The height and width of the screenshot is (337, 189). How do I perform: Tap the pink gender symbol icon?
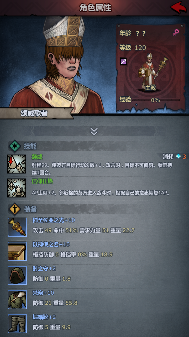tap(176, 33)
